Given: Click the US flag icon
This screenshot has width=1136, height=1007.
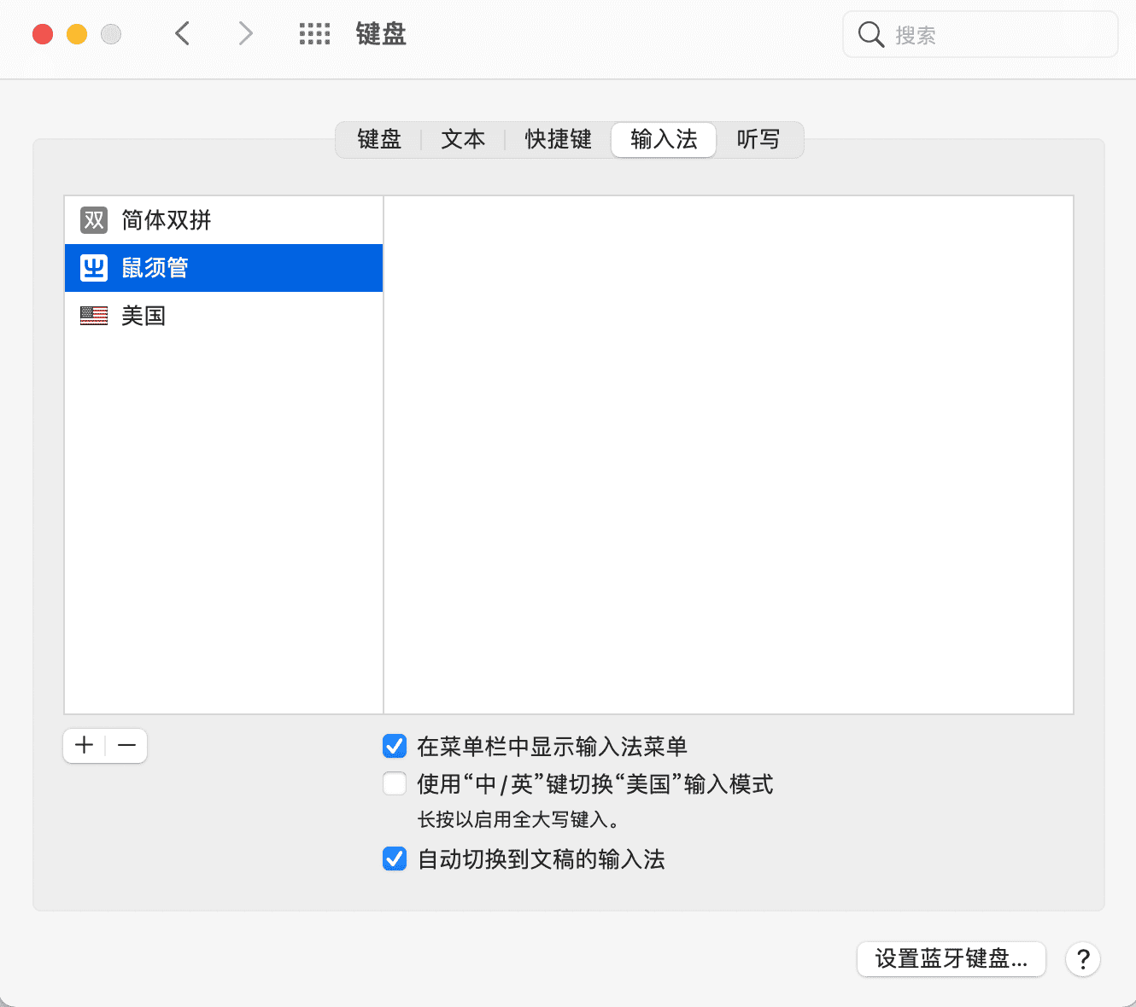Looking at the screenshot, I should click(x=94, y=316).
